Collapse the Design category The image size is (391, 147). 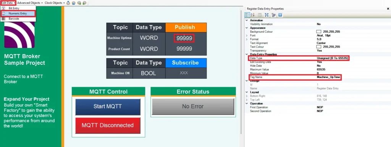pyautogui.click(x=247, y=81)
